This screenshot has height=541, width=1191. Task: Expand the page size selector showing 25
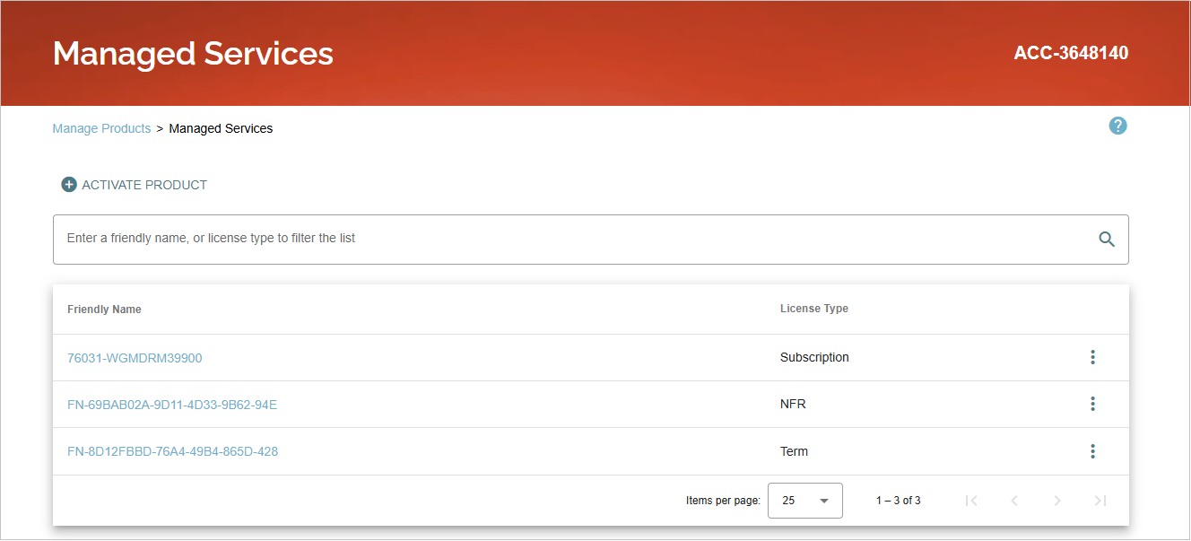pos(804,500)
